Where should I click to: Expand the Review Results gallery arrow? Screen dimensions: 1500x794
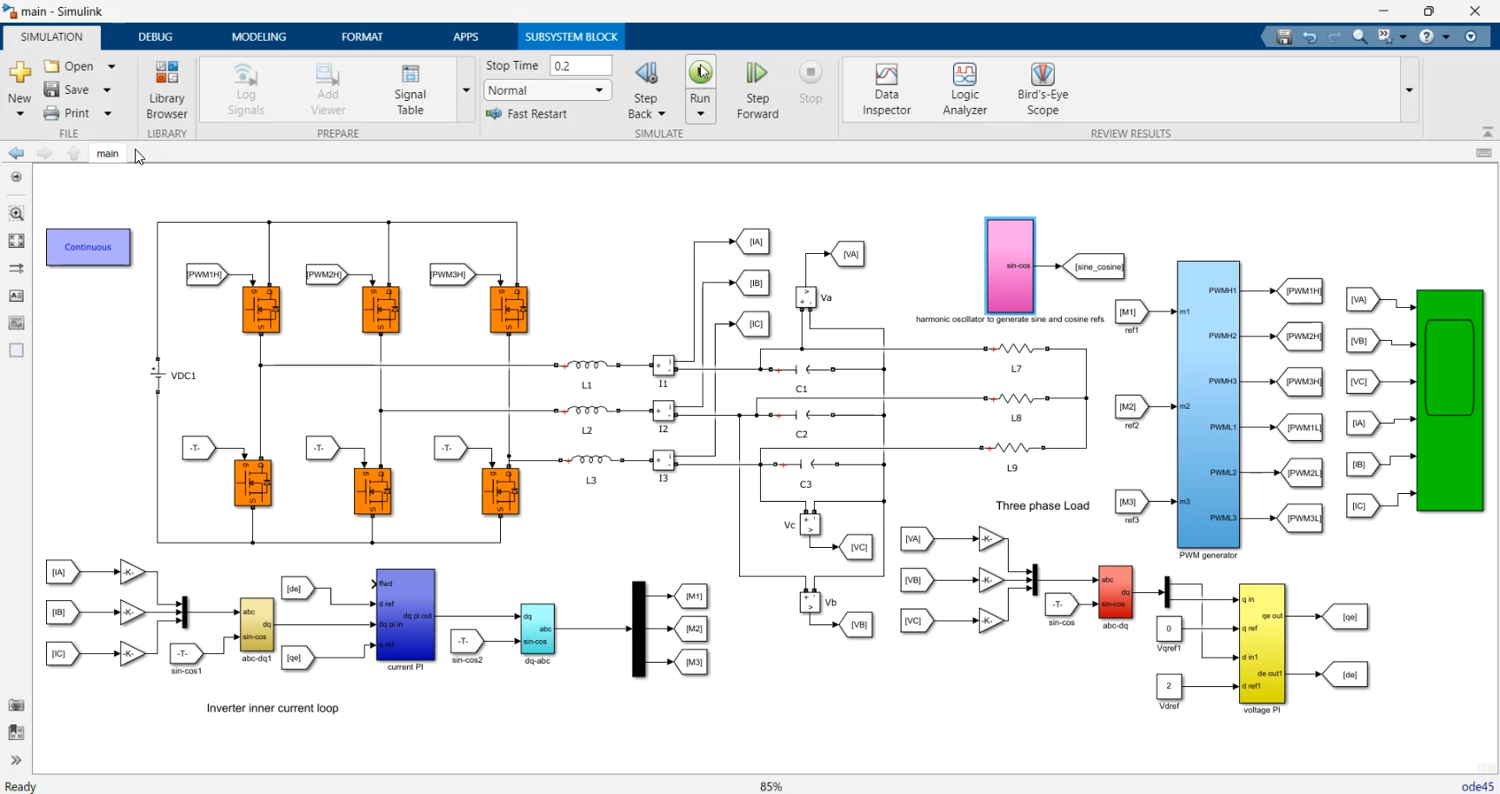pyautogui.click(x=1409, y=90)
